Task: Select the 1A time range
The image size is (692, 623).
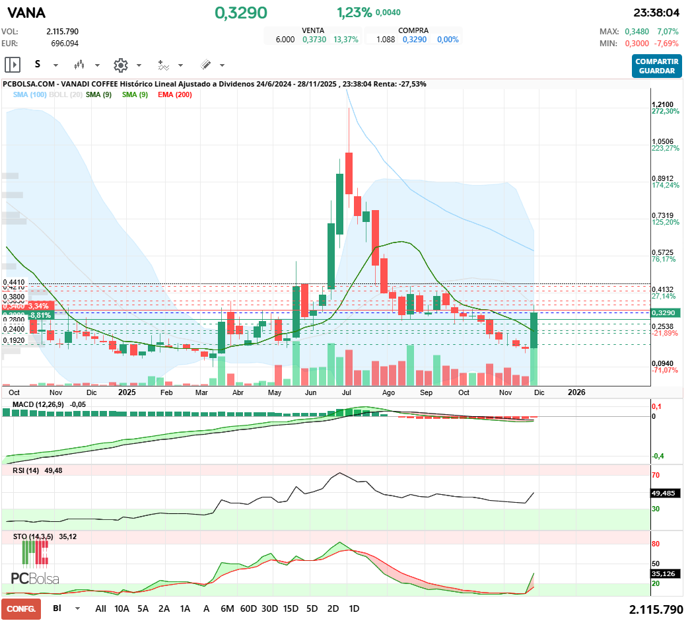Action: (x=185, y=608)
